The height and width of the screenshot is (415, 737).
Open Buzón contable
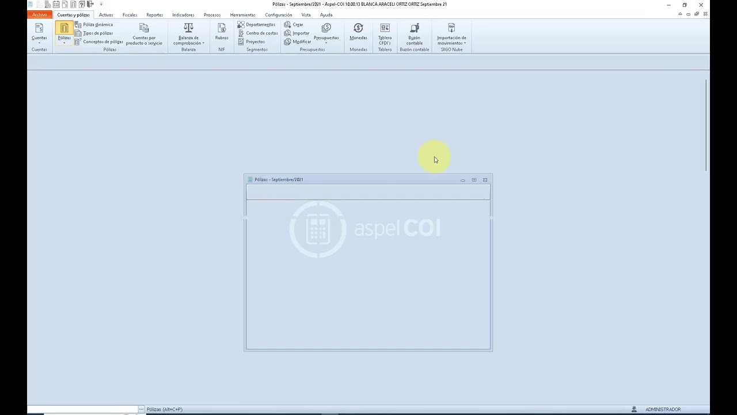[415, 34]
